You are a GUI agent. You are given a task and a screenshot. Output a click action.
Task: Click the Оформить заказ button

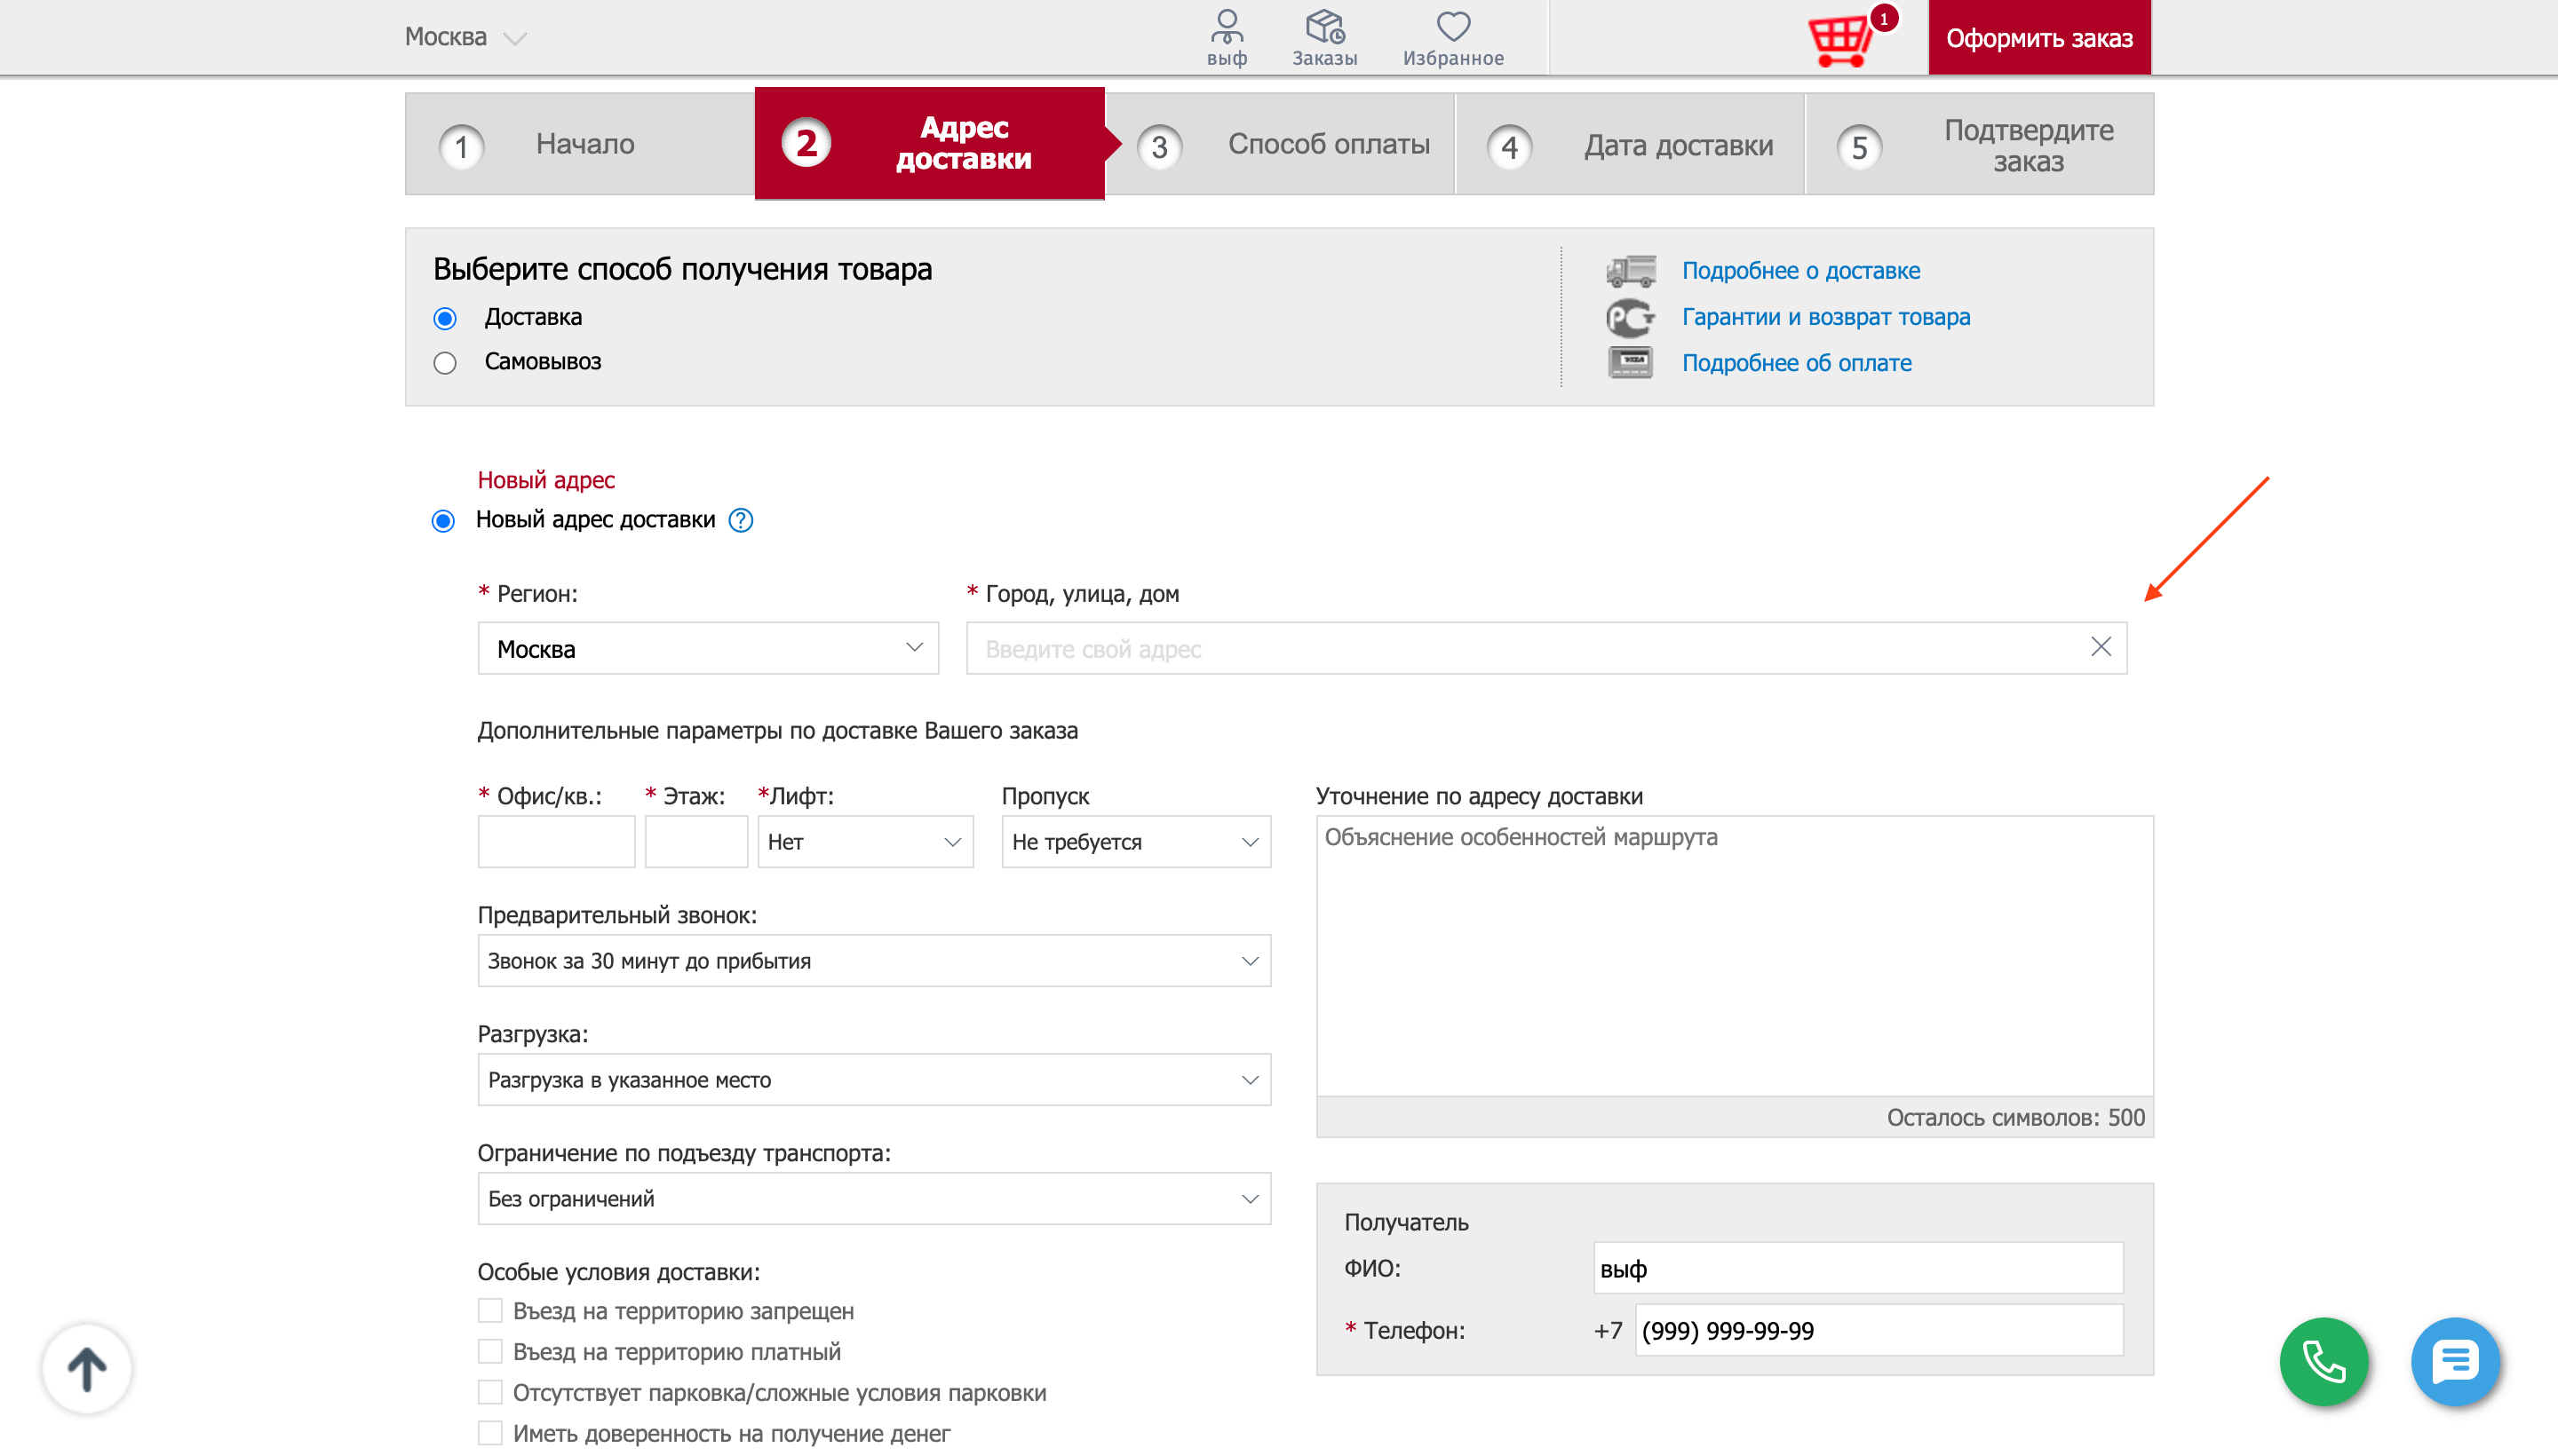[2038, 38]
